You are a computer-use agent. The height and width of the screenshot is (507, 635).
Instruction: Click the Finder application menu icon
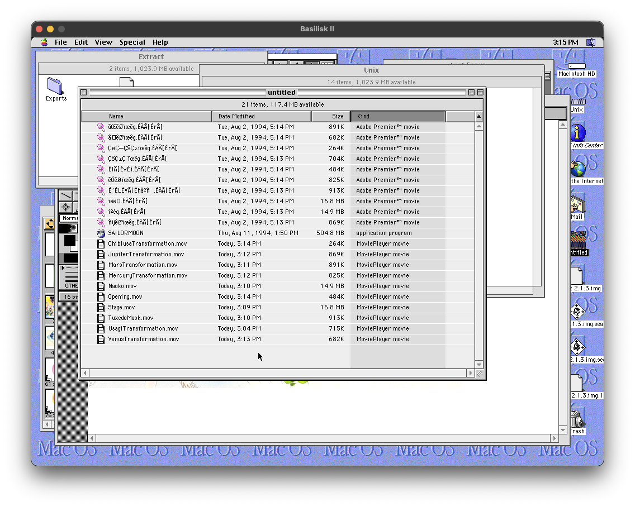[591, 42]
